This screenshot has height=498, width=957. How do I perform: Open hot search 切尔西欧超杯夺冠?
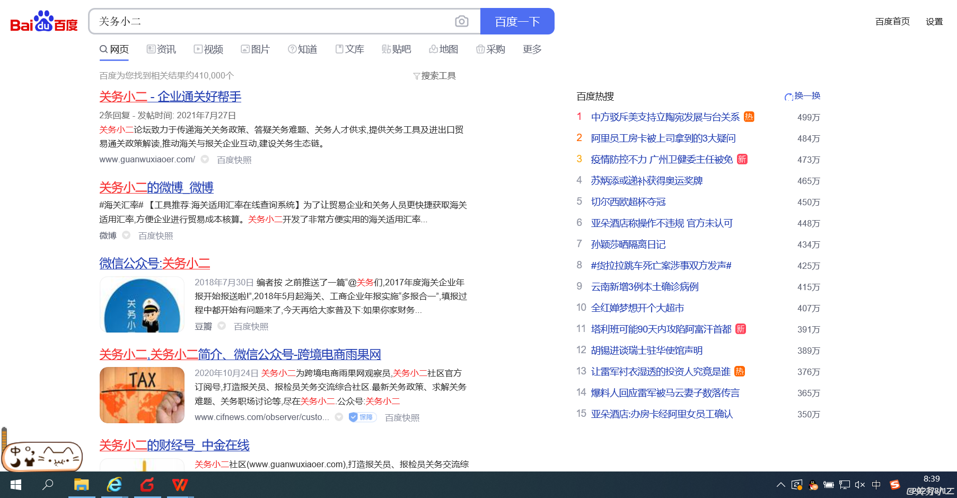(x=628, y=202)
